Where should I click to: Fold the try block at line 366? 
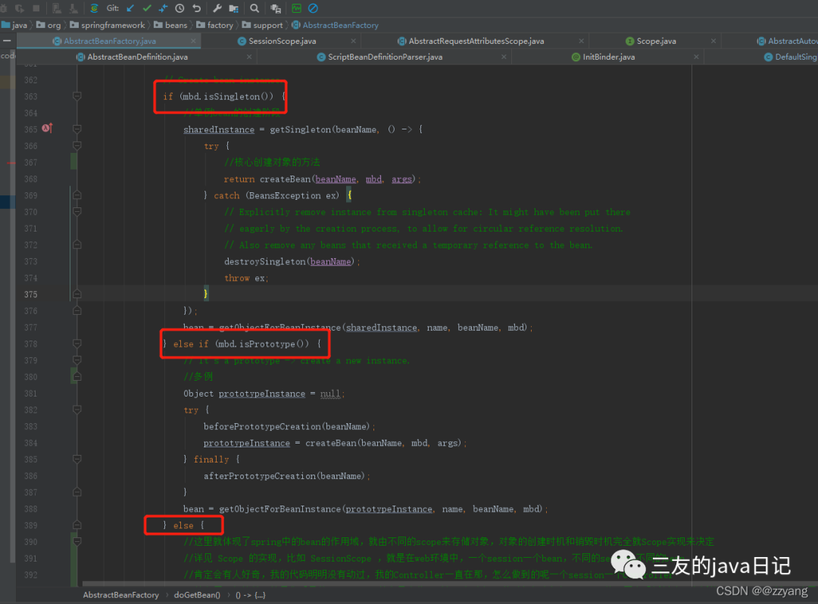point(76,146)
